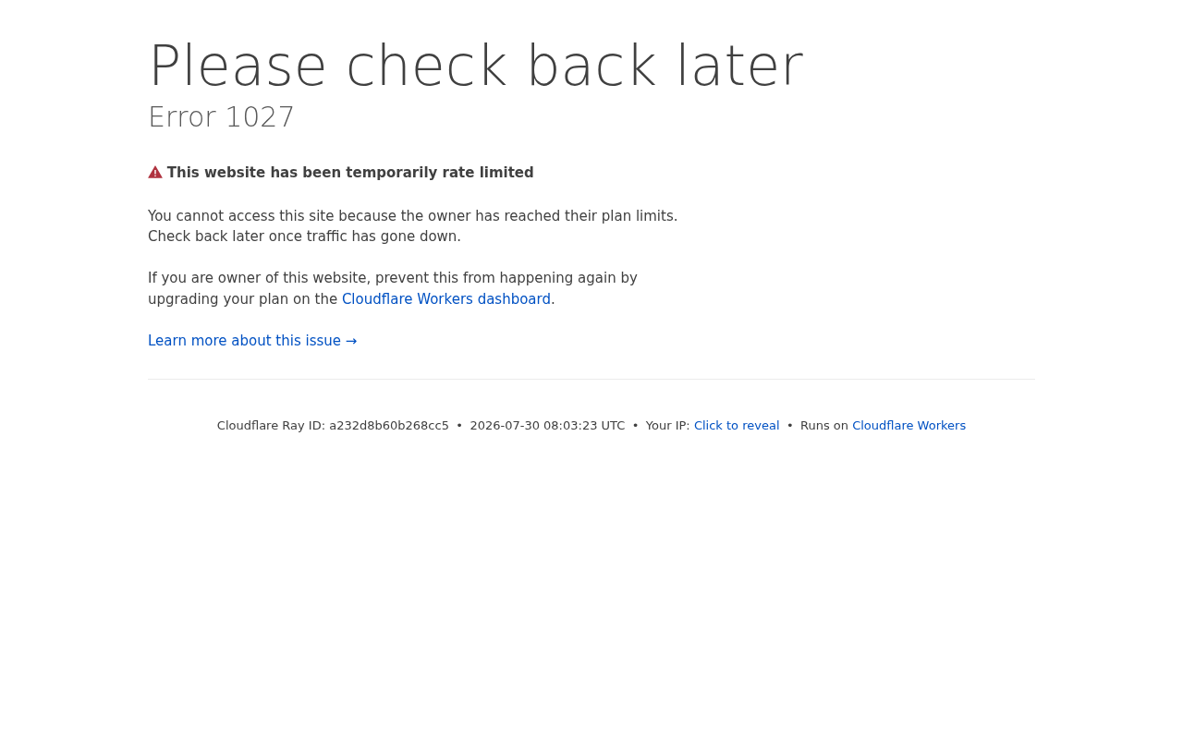This screenshot has width=1183, height=739.
Task: Click the Ray ID value a232d8b60b268cc5
Action: click(389, 426)
